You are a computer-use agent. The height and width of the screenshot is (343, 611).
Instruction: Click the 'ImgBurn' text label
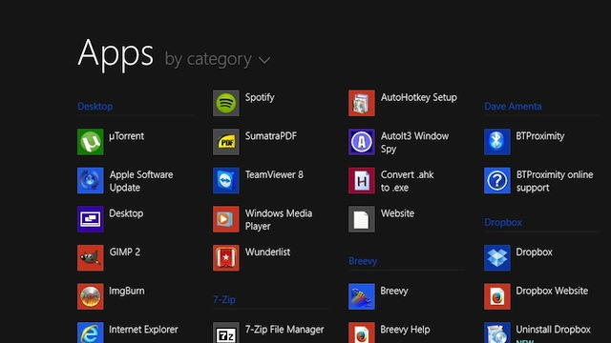[x=127, y=291]
